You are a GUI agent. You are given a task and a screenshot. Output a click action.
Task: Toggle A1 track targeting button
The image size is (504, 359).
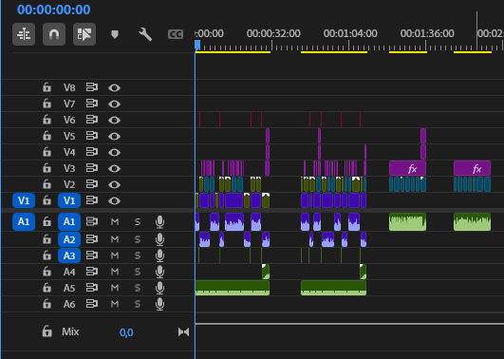tap(69, 221)
